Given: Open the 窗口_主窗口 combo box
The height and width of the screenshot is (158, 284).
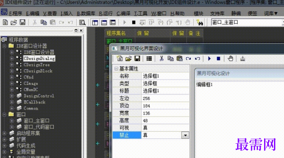Looking at the screenshot, I should (x=248, y=23).
